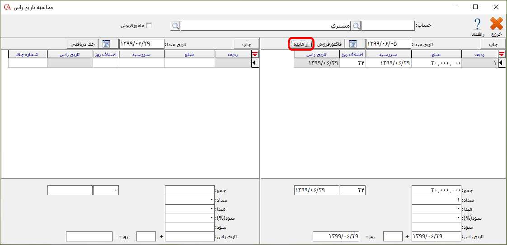Image resolution: width=507 pixels, height=245 pixels.
Task: Click the right panel چاپ print button
Action: point(493,44)
